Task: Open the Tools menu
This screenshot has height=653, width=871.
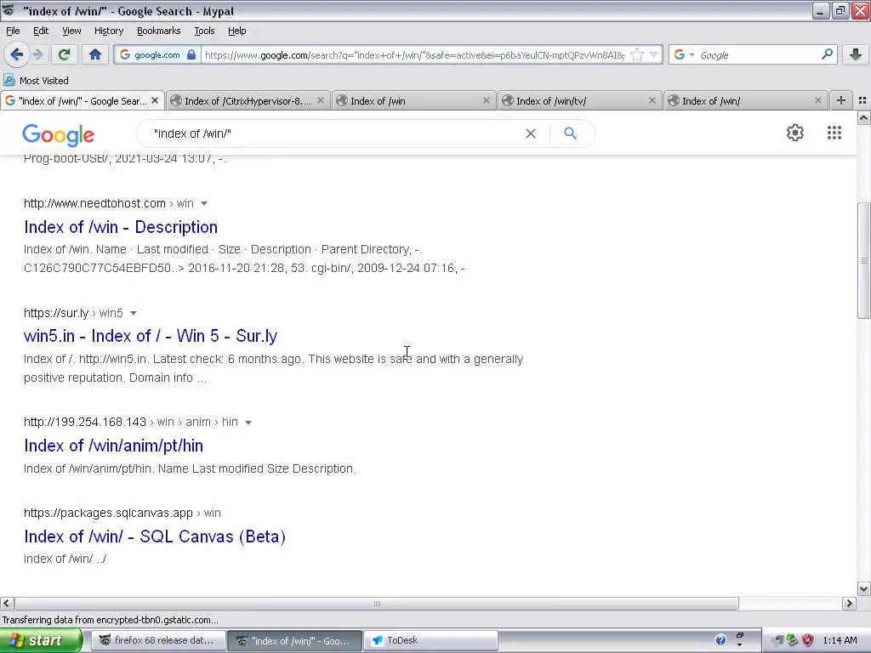Action: pos(204,31)
